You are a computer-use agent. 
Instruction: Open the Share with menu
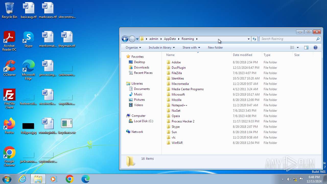pos(191,48)
